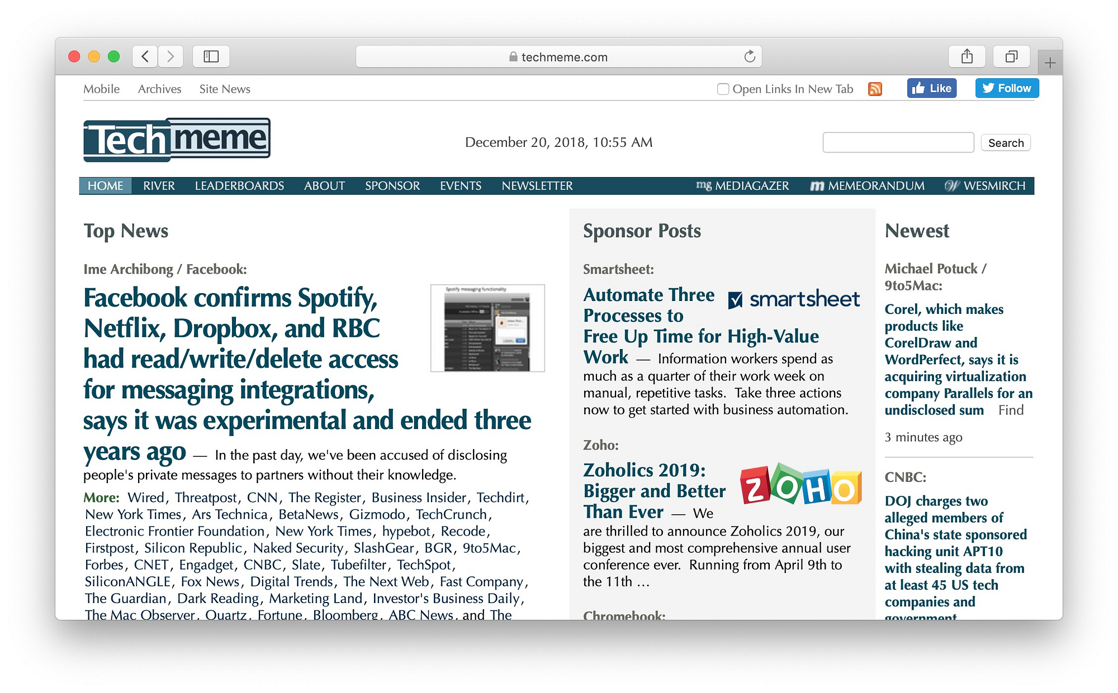This screenshot has width=1118, height=693.
Task: Click the Facebook Like button
Action: (931, 88)
